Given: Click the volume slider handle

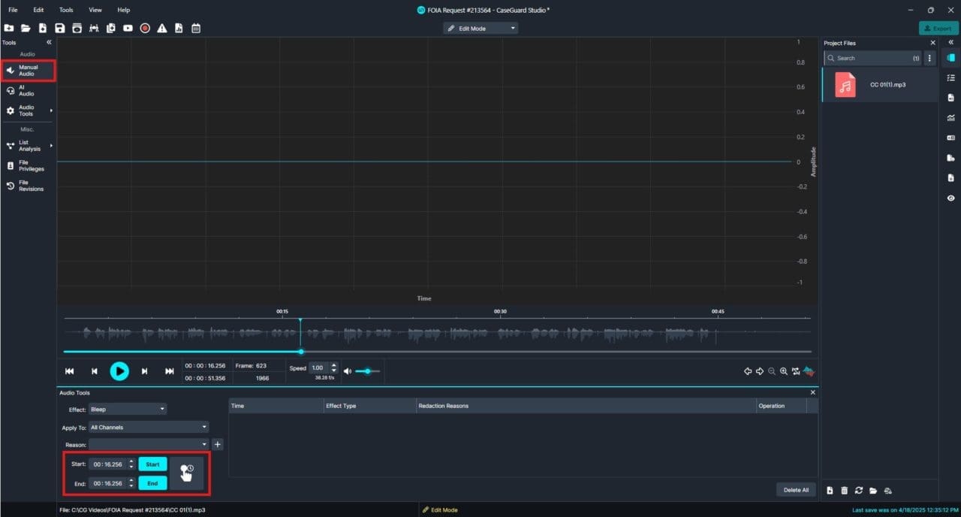Looking at the screenshot, I should (x=367, y=371).
